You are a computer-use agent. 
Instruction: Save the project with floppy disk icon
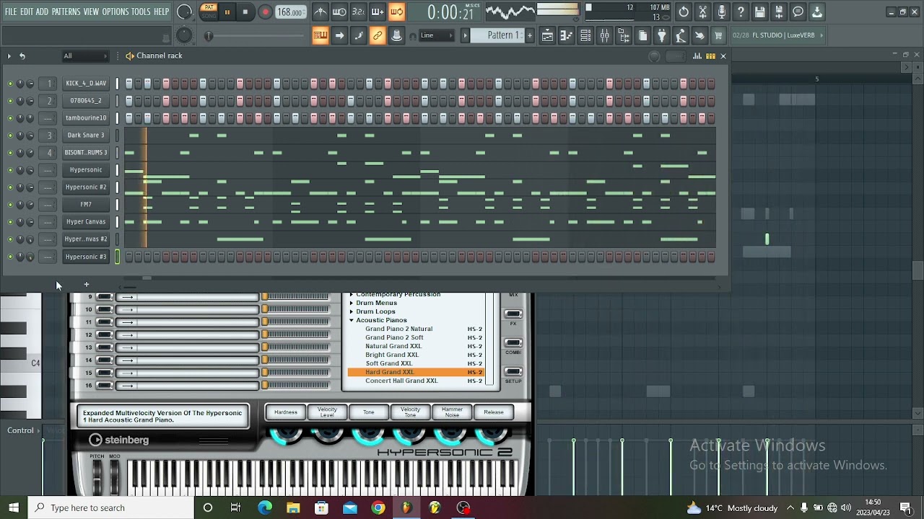[759, 12]
